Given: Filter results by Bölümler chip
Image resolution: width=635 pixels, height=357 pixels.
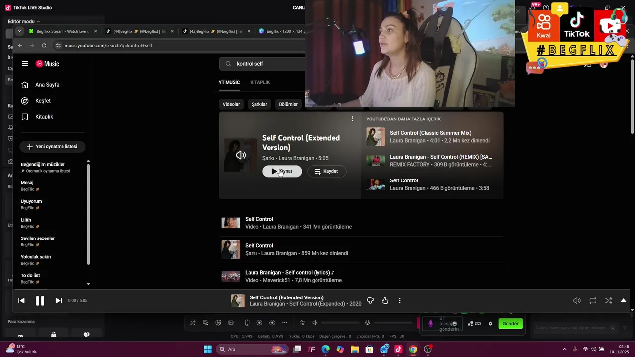Looking at the screenshot, I should click(x=288, y=104).
